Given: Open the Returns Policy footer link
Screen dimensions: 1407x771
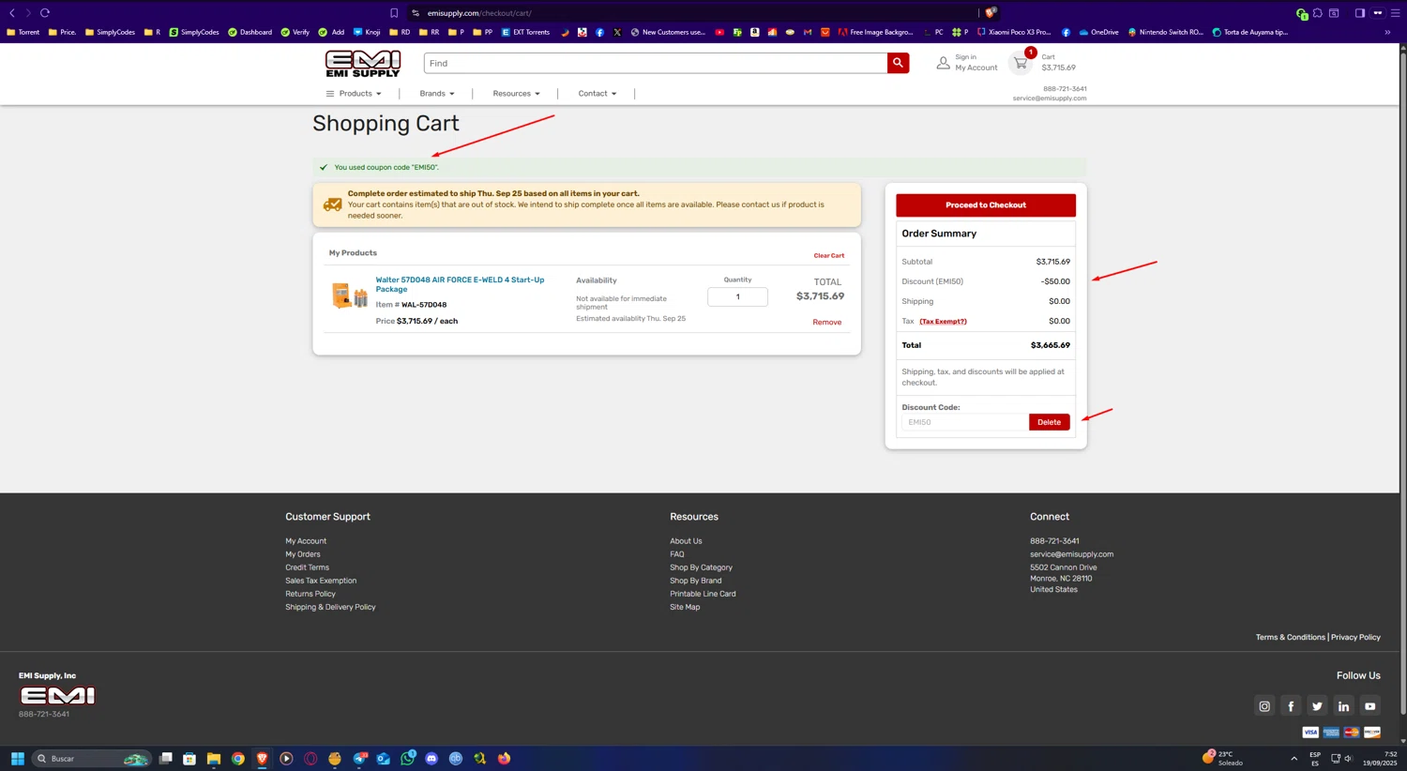Looking at the screenshot, I should point(310,594).
